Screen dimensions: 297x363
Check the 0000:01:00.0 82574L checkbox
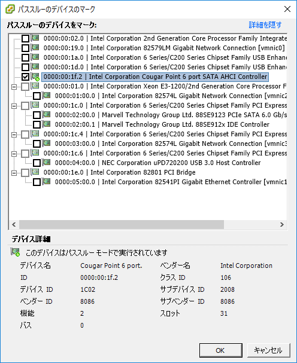(37, 96)
